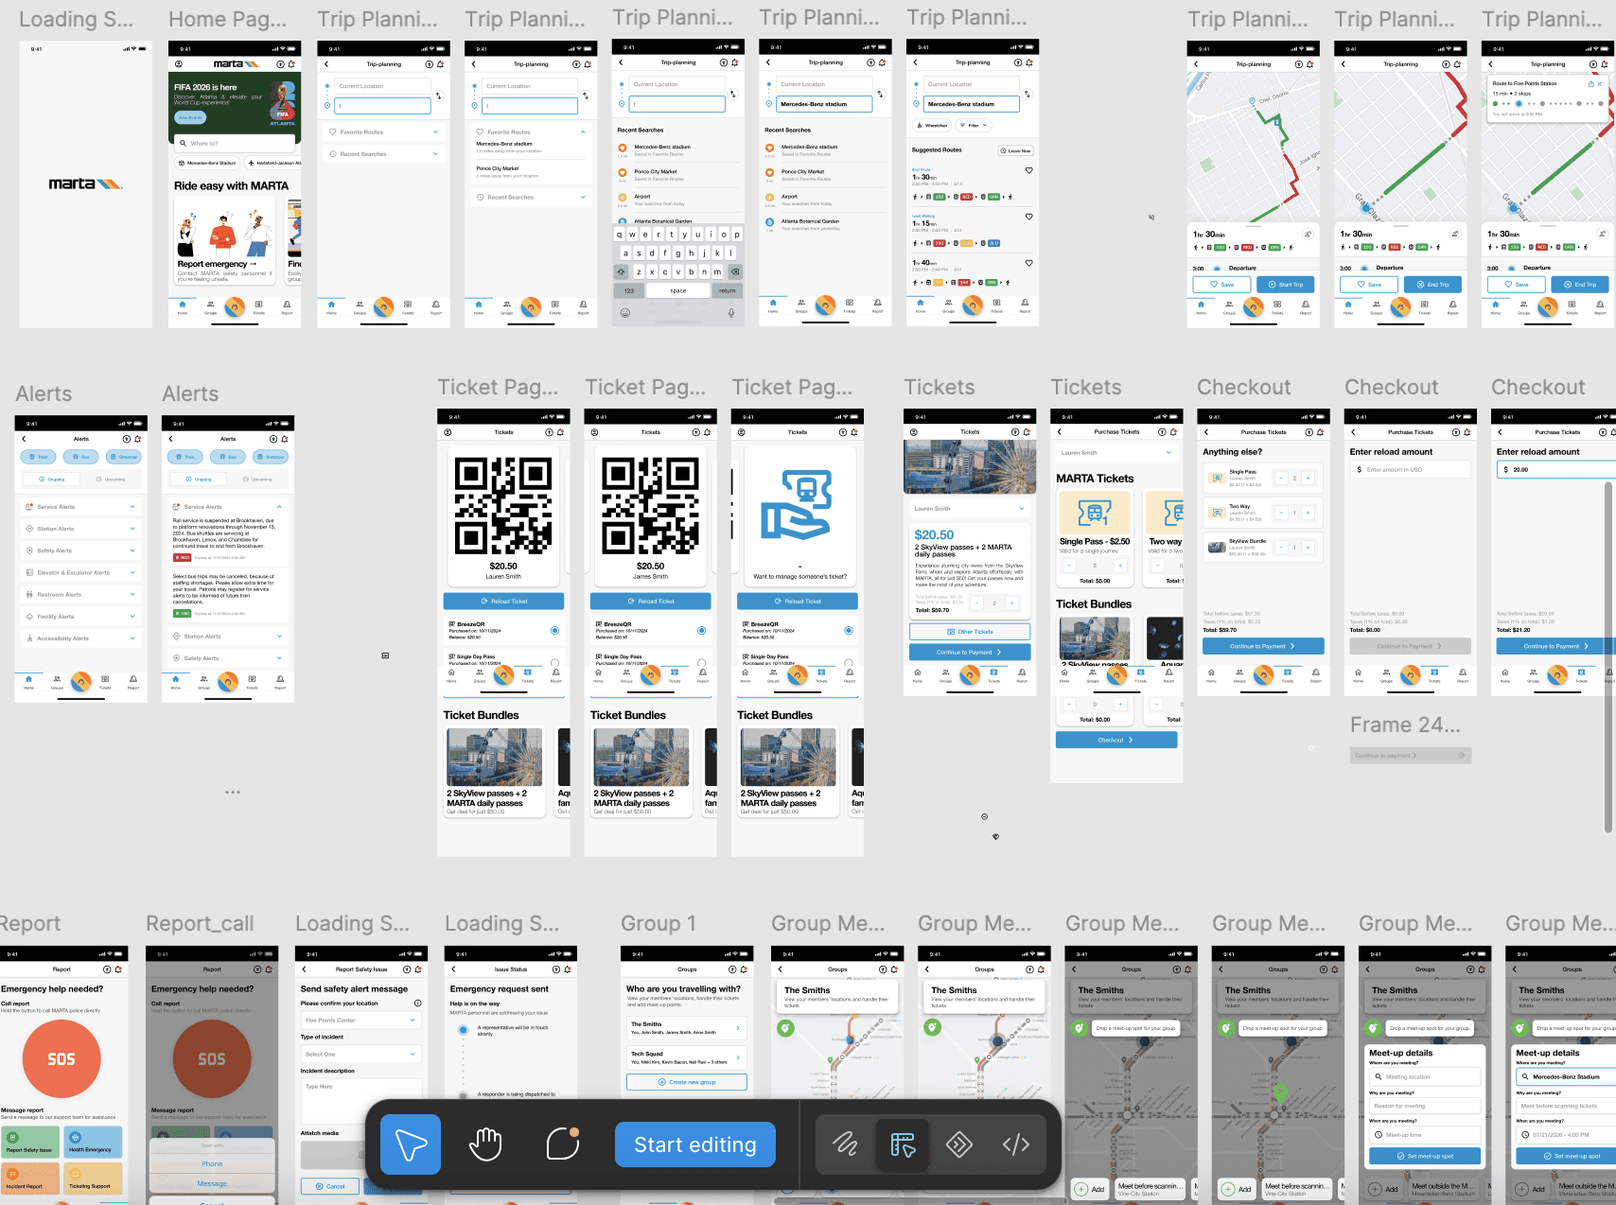
Task: Click QR code in first Ticket Page frame
Action: pos(503,505)
